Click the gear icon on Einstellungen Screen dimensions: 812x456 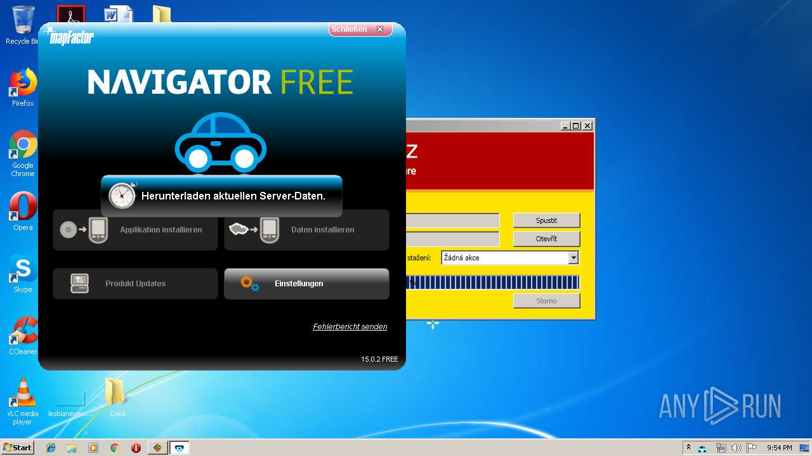point(250,284)
